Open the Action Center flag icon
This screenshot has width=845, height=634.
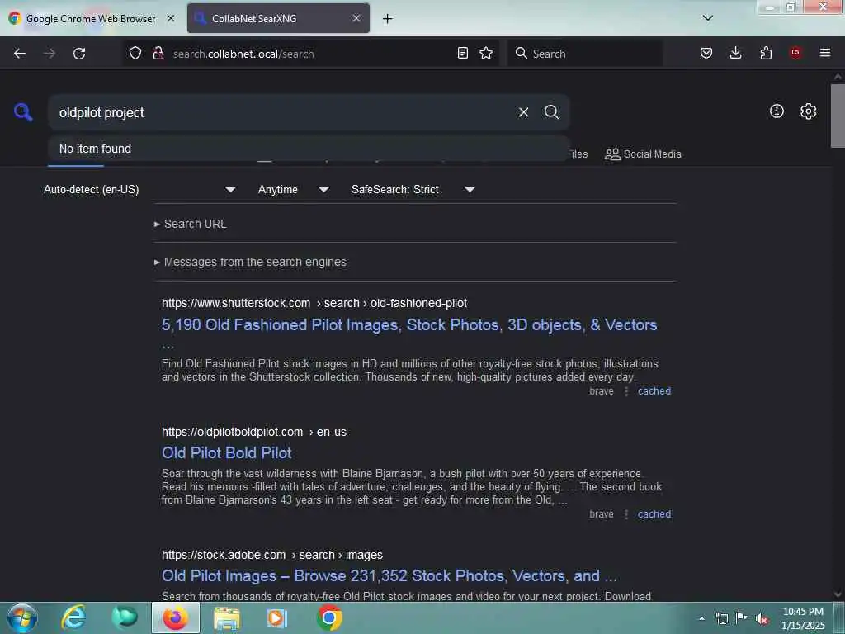pos(742,618)
